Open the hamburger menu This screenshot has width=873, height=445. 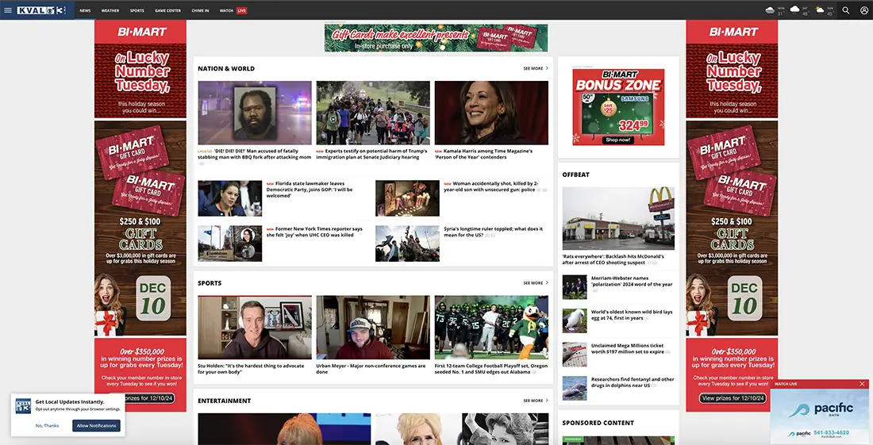pyautogui.click(x=8, y=10)
